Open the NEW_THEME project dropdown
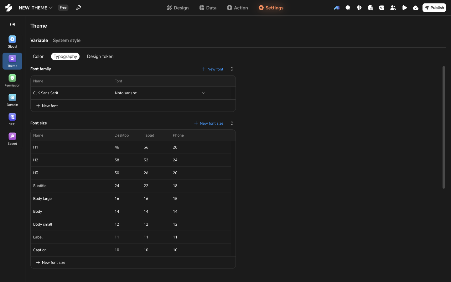Image resolution: width=451 pixels, height=282 pixels. click(36, 8)
